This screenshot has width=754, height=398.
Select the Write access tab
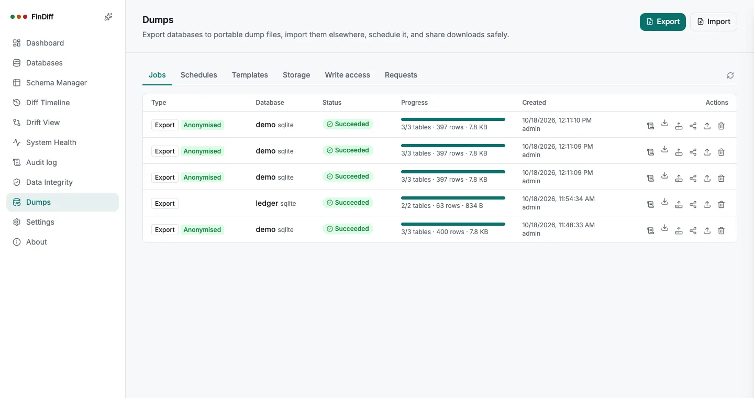click(347, 75)
